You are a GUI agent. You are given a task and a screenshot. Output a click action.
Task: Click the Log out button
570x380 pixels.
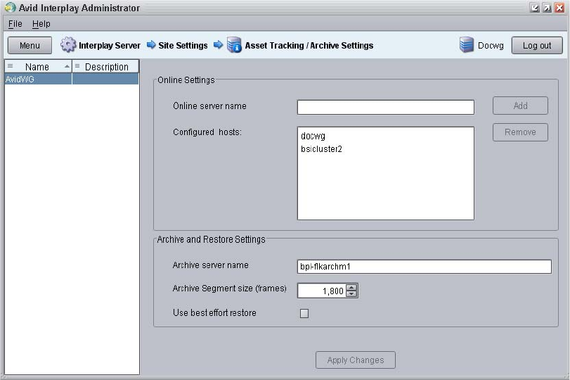click(x=537, y=46)
